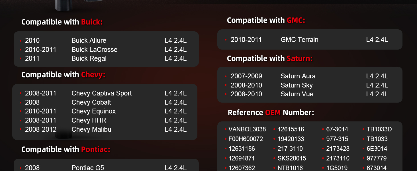Click the 'Compatible with Chevy' heading
Screen dimensions: 417x171
63,75
